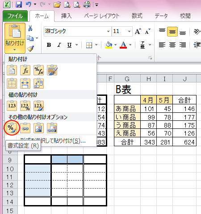The height and width of the screenshot is (214, 201).
Task: Select the paste formatting (書式設定) icon
Action: 12,128
